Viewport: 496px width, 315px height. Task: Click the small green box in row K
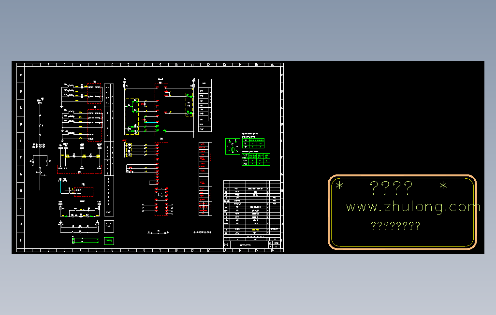(x=109, y=241)
